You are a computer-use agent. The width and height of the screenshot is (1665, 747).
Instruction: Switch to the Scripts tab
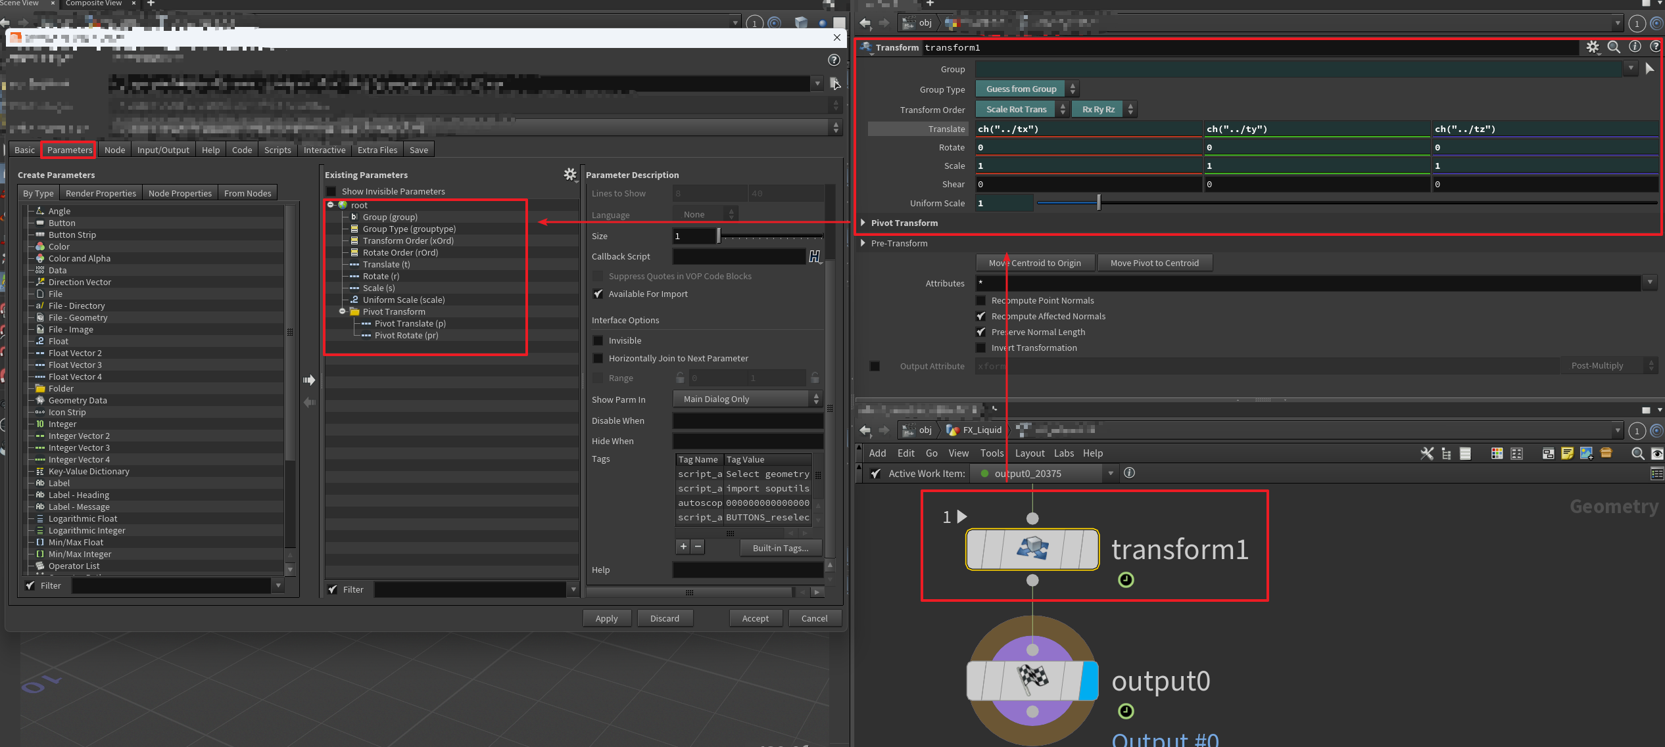(277, 150)
